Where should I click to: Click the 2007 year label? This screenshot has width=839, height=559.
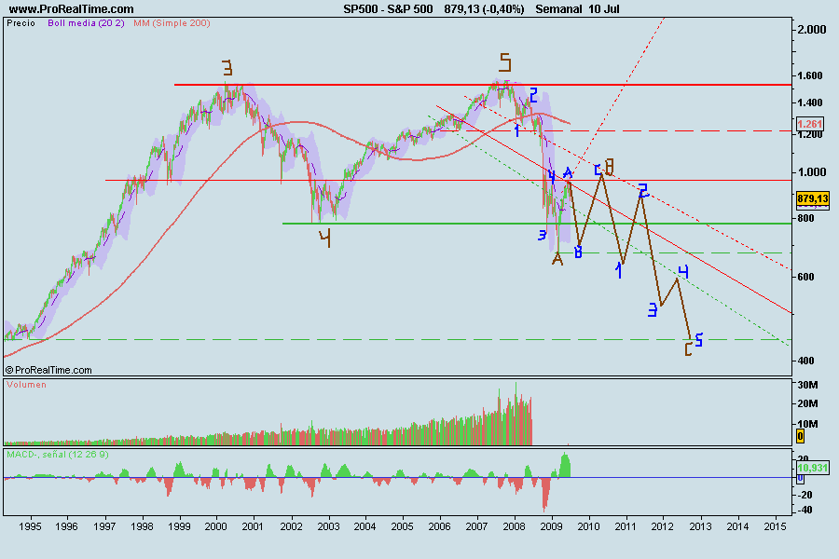[476, 526]
